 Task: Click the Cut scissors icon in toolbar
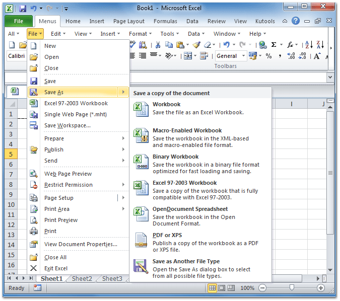pos(158,45)
